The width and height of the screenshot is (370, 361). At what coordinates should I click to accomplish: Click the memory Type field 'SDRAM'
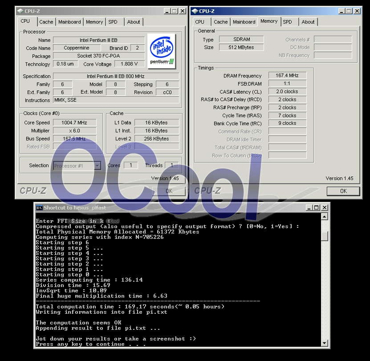pyautogui.click(x=241, y=39)
